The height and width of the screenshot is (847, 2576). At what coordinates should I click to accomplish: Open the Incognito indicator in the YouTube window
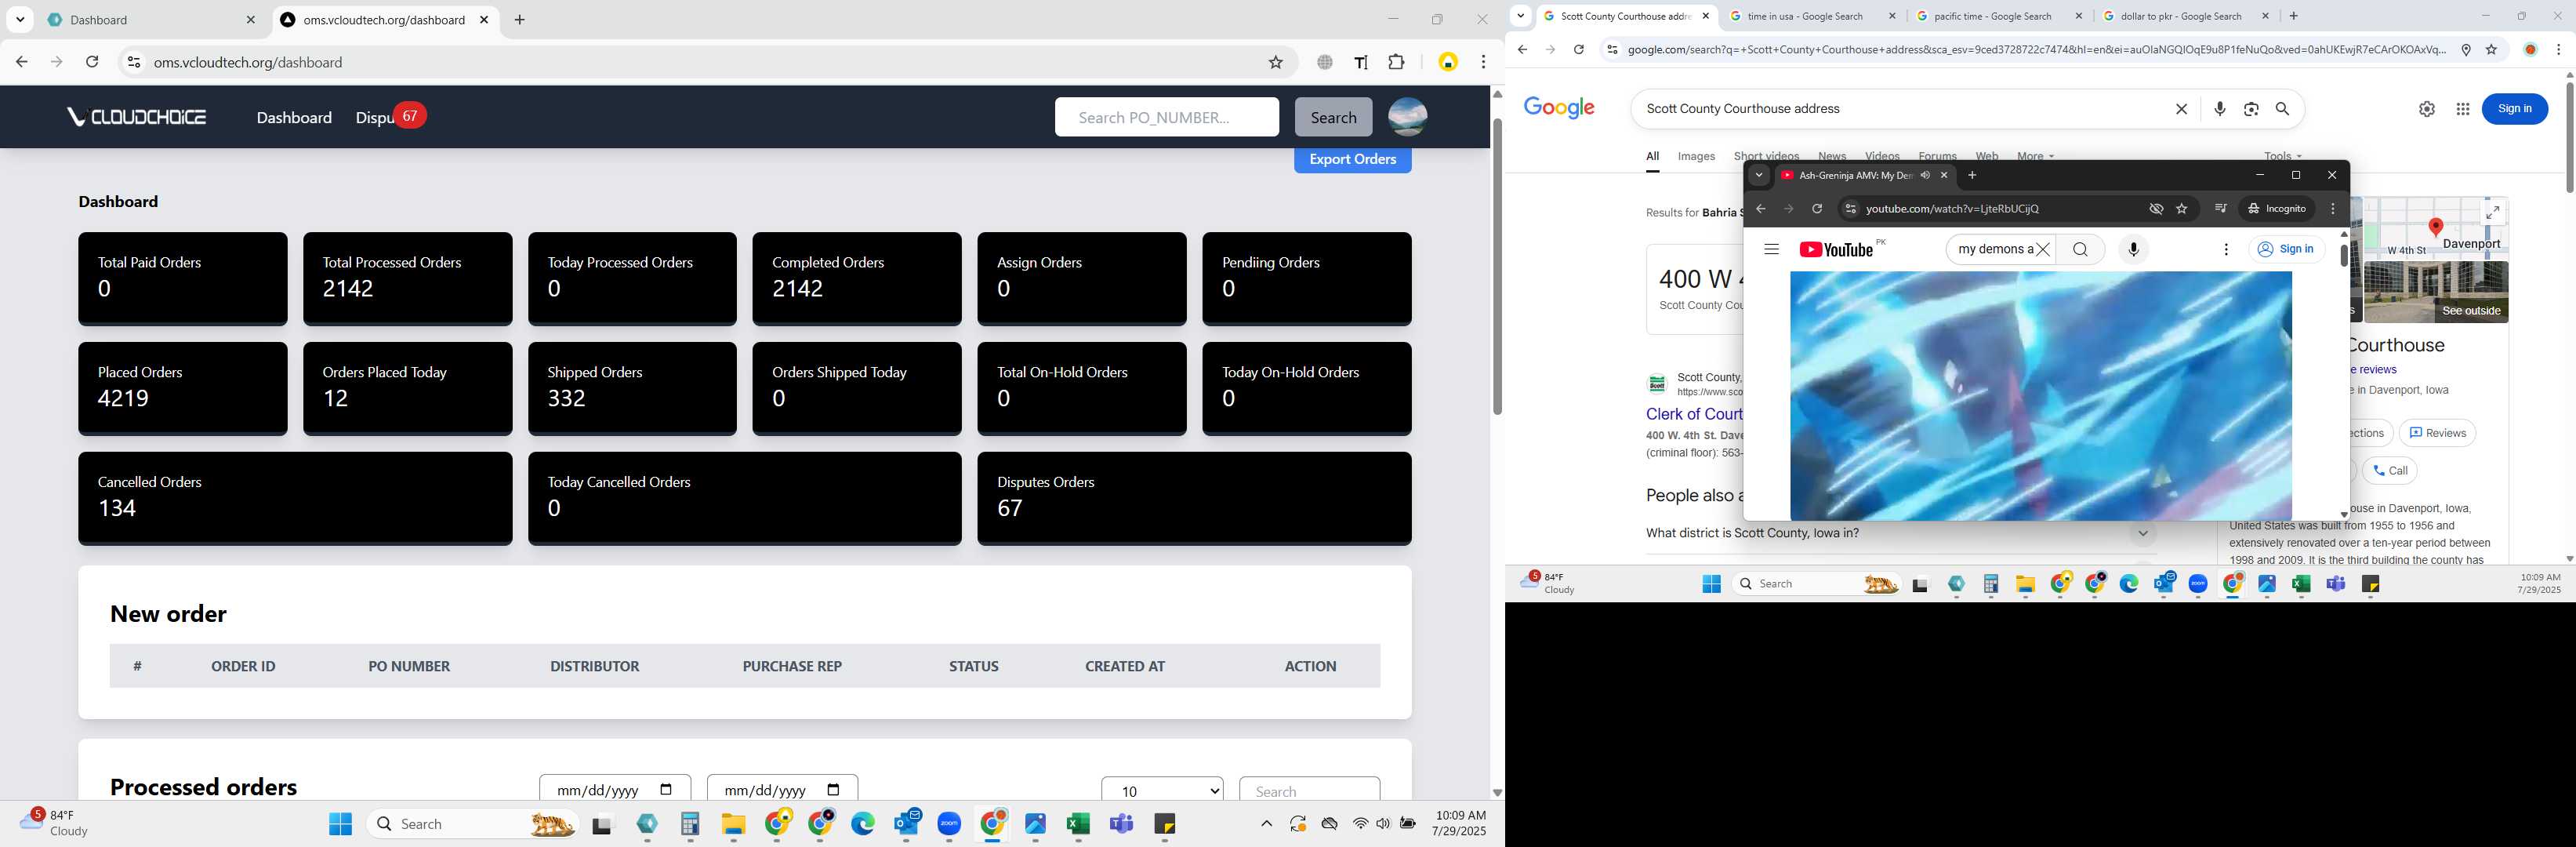2277,208
